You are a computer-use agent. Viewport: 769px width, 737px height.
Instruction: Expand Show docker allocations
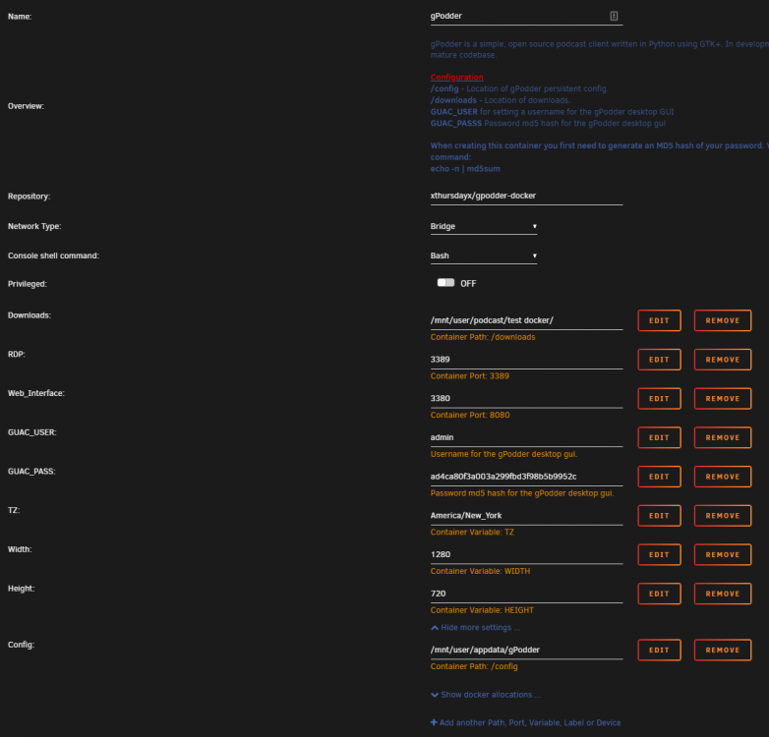(x=486, y=695)
